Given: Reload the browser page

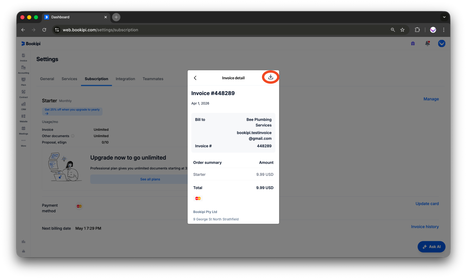Looking at the screenshot, I should (44, 30).
